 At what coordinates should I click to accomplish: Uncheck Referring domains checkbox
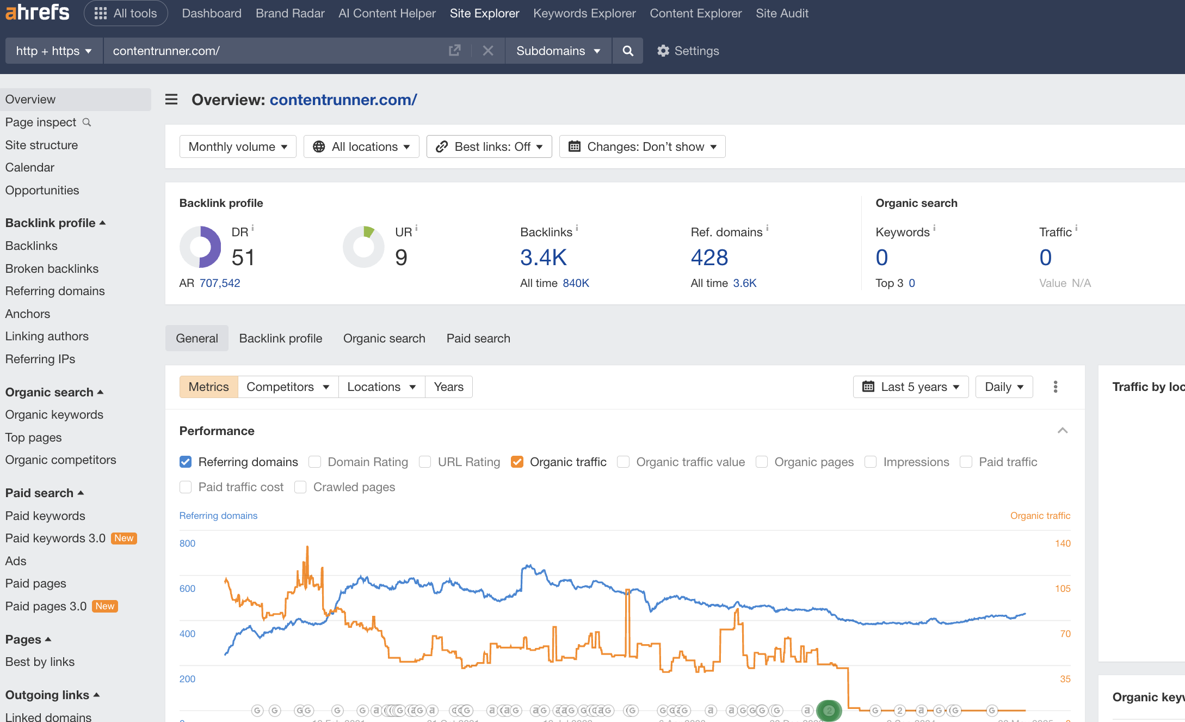186,462
